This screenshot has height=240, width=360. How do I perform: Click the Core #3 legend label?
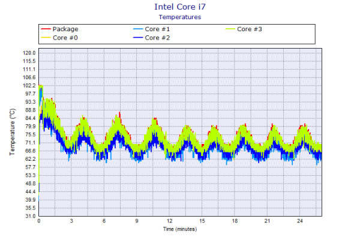(250, 29)
